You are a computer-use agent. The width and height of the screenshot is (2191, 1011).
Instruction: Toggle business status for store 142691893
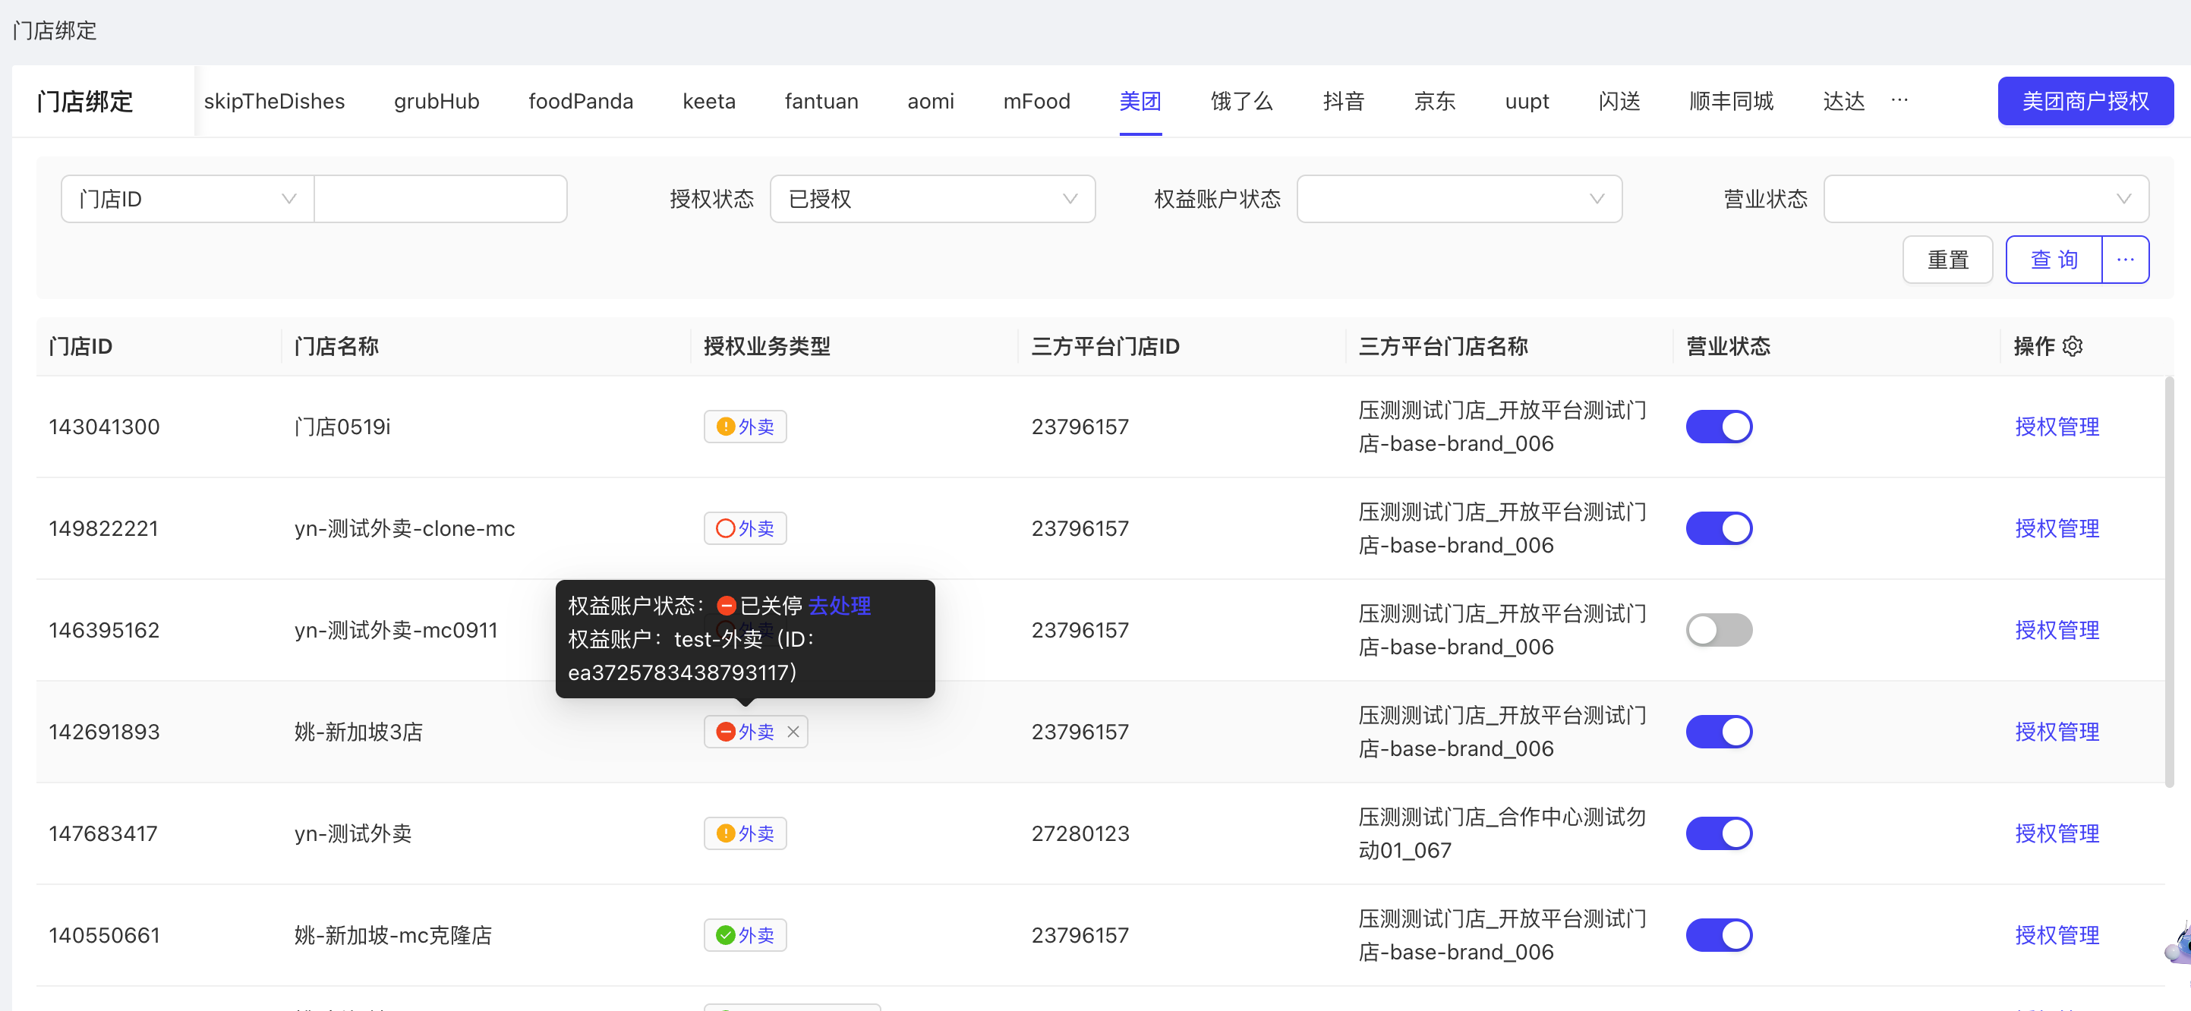pos(1719,732)
